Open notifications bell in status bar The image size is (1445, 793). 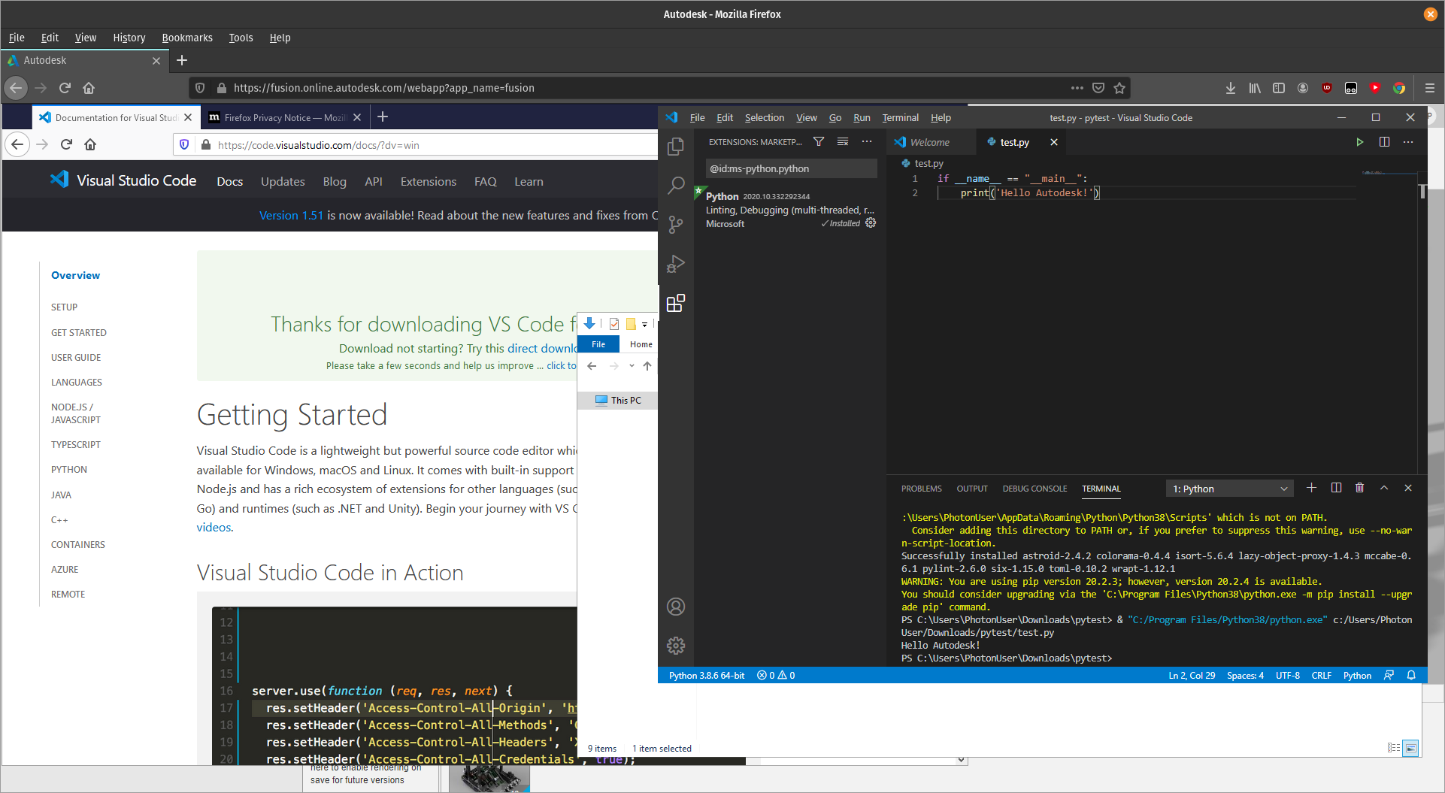[1411, 675]
